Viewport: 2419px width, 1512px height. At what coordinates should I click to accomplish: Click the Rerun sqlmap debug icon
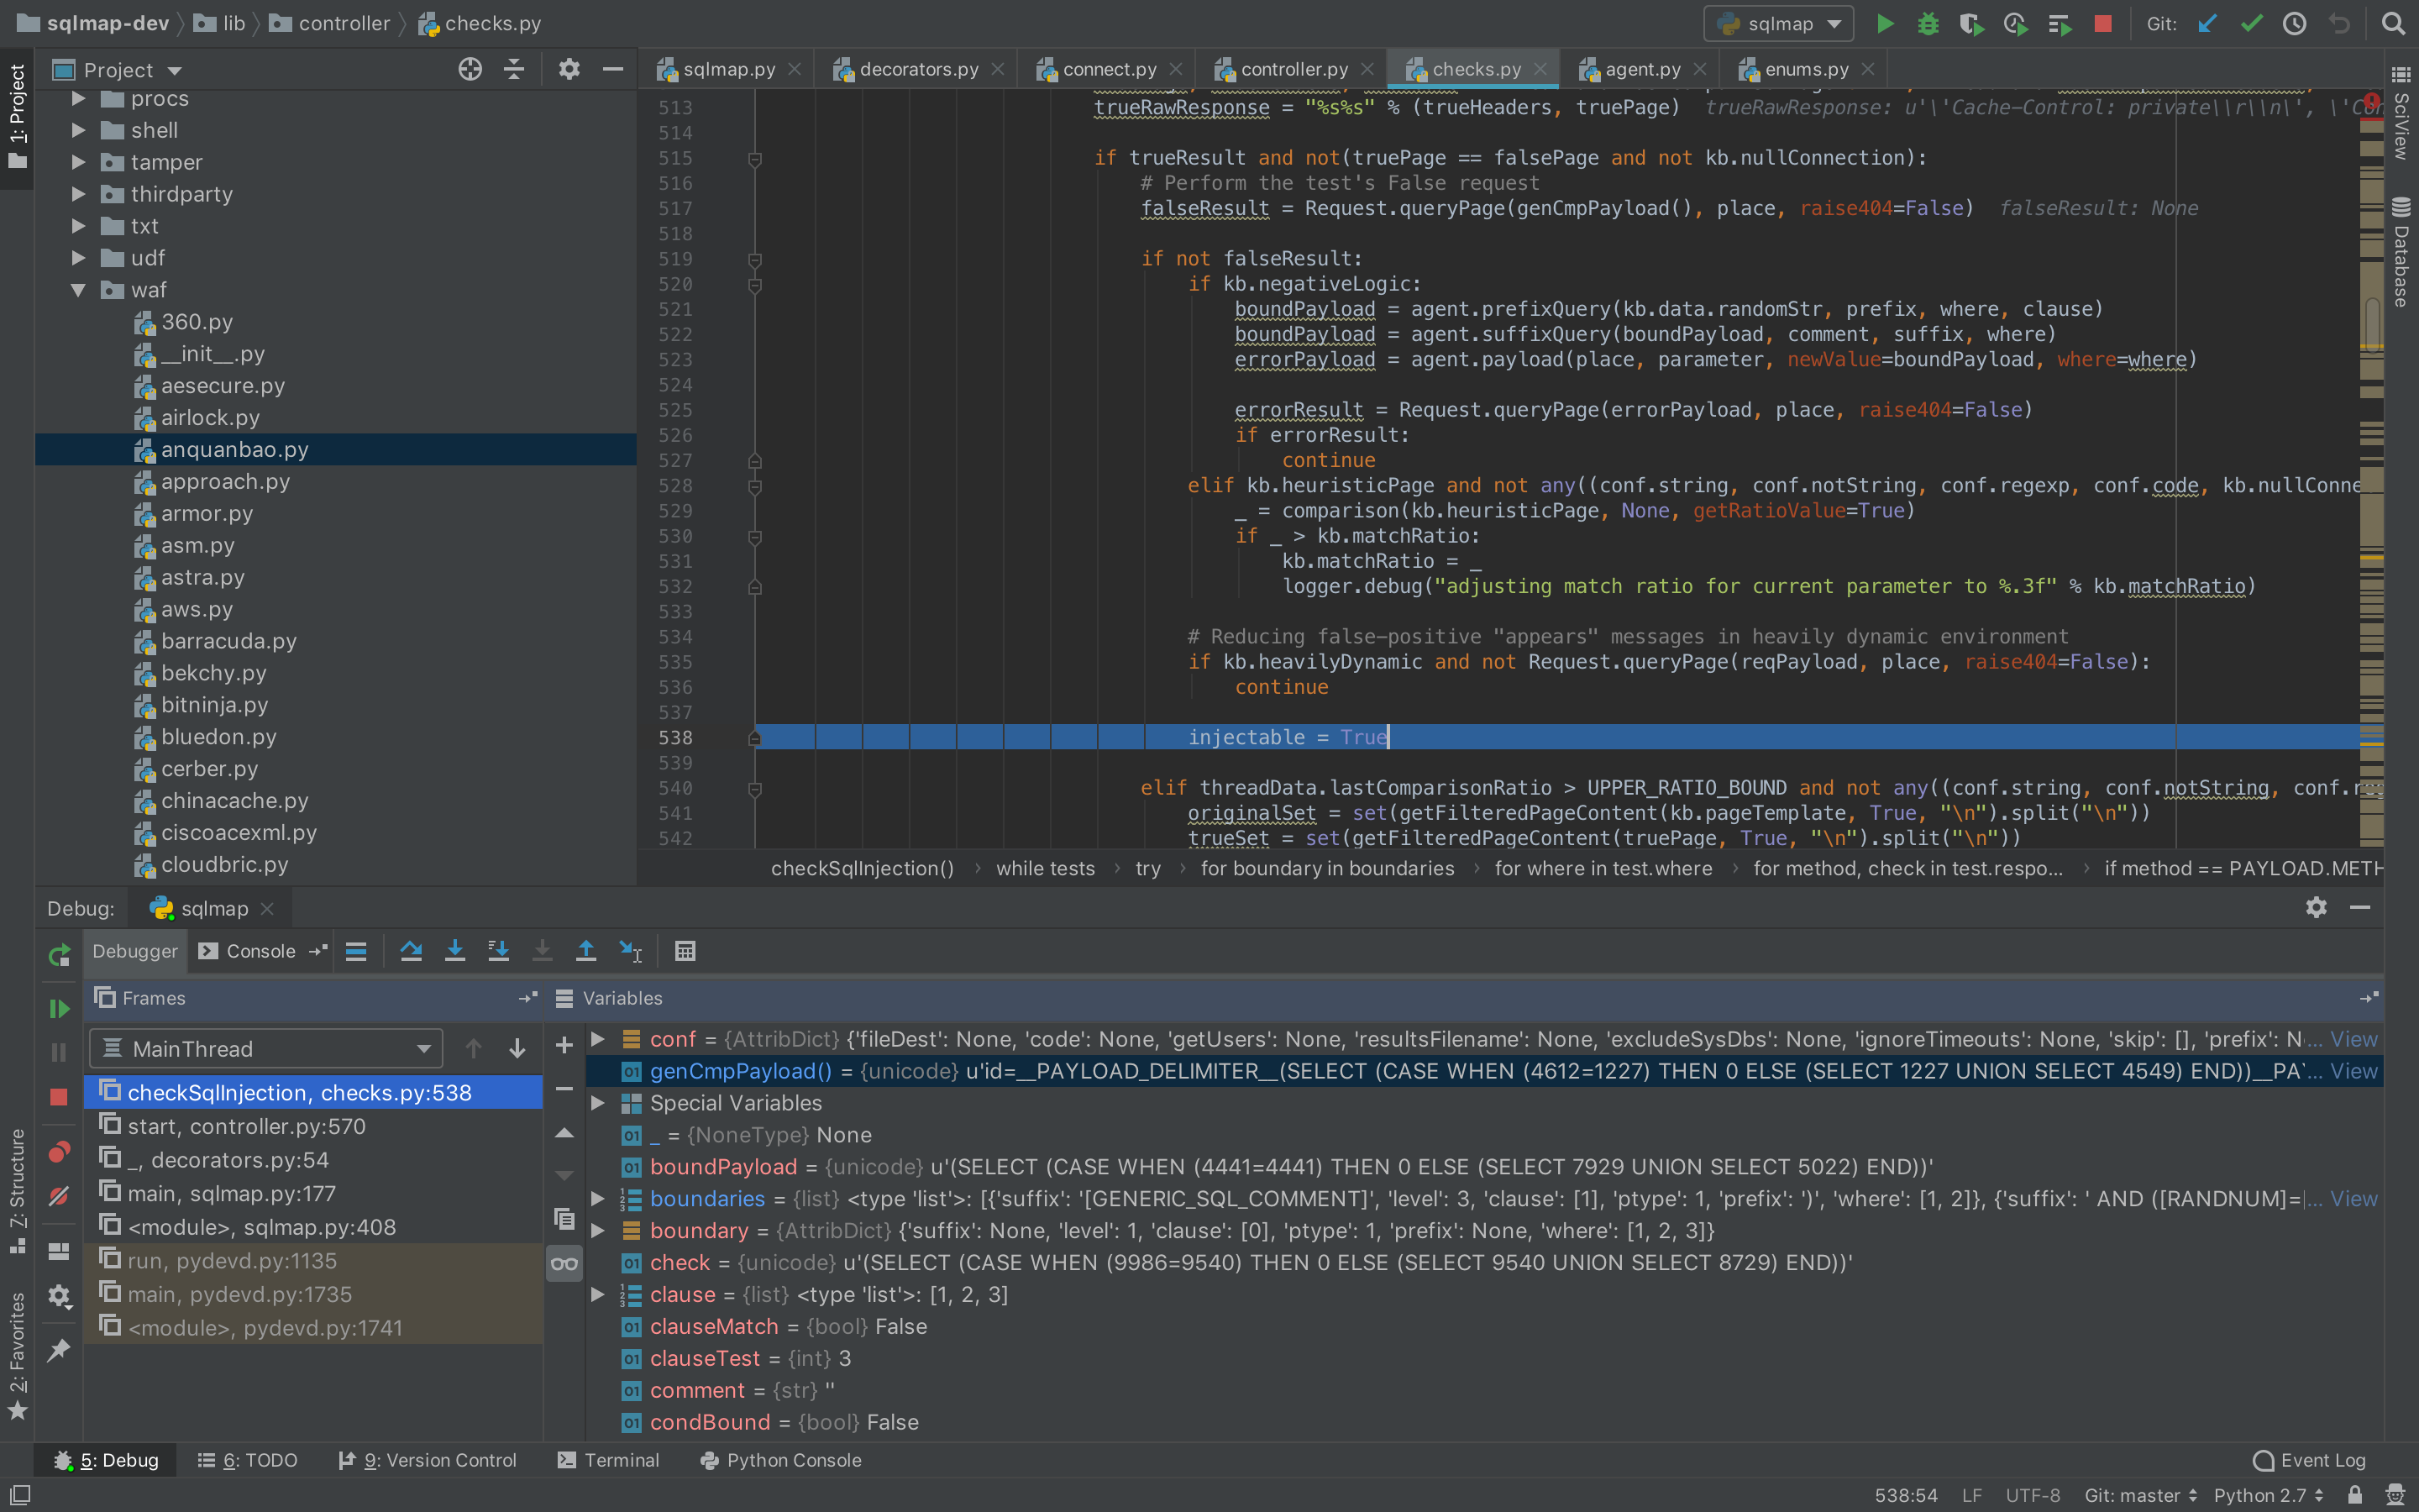pyautogui.click(x=59, y=955)
